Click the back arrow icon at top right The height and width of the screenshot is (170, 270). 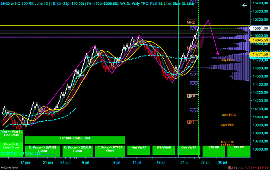pyautogui.click(x=245, y=6)
